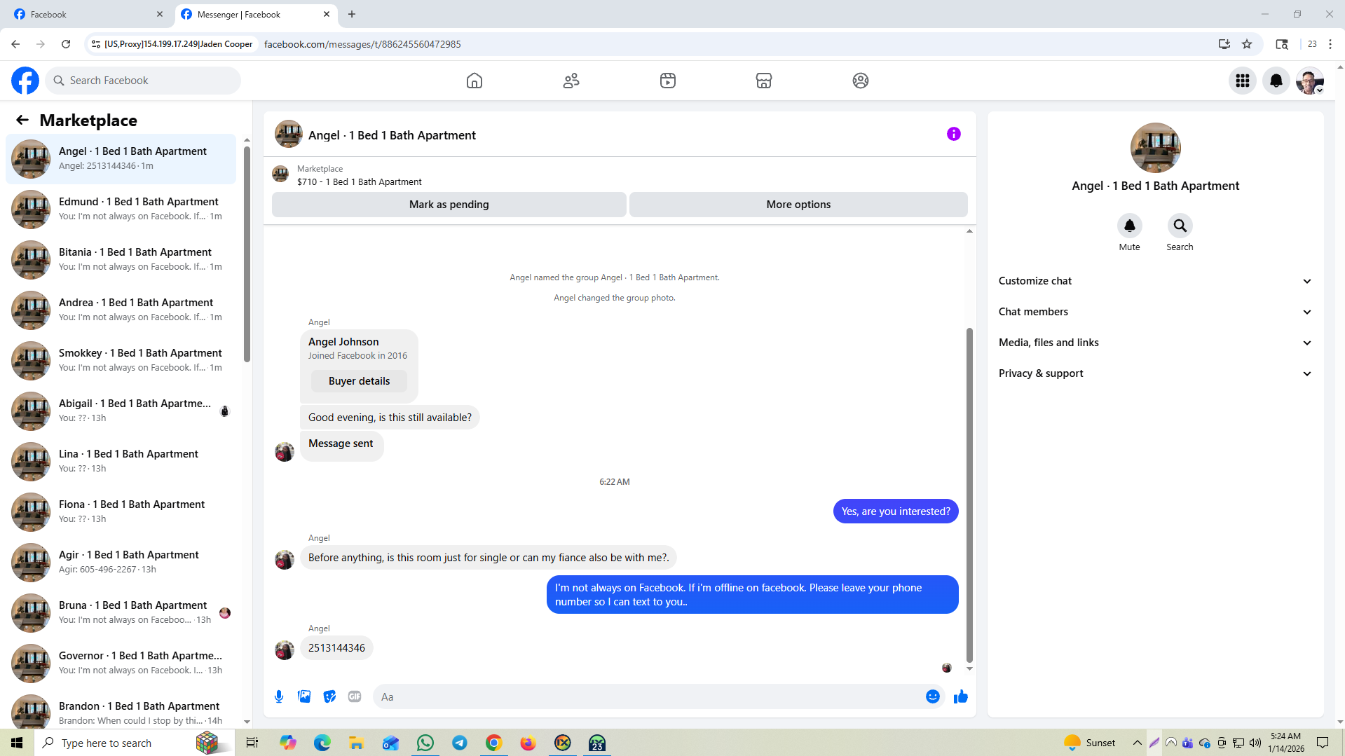Switch to the Facebook browser tab
This screenshot has width=1345, height=756.
click(x=88, y=14)
